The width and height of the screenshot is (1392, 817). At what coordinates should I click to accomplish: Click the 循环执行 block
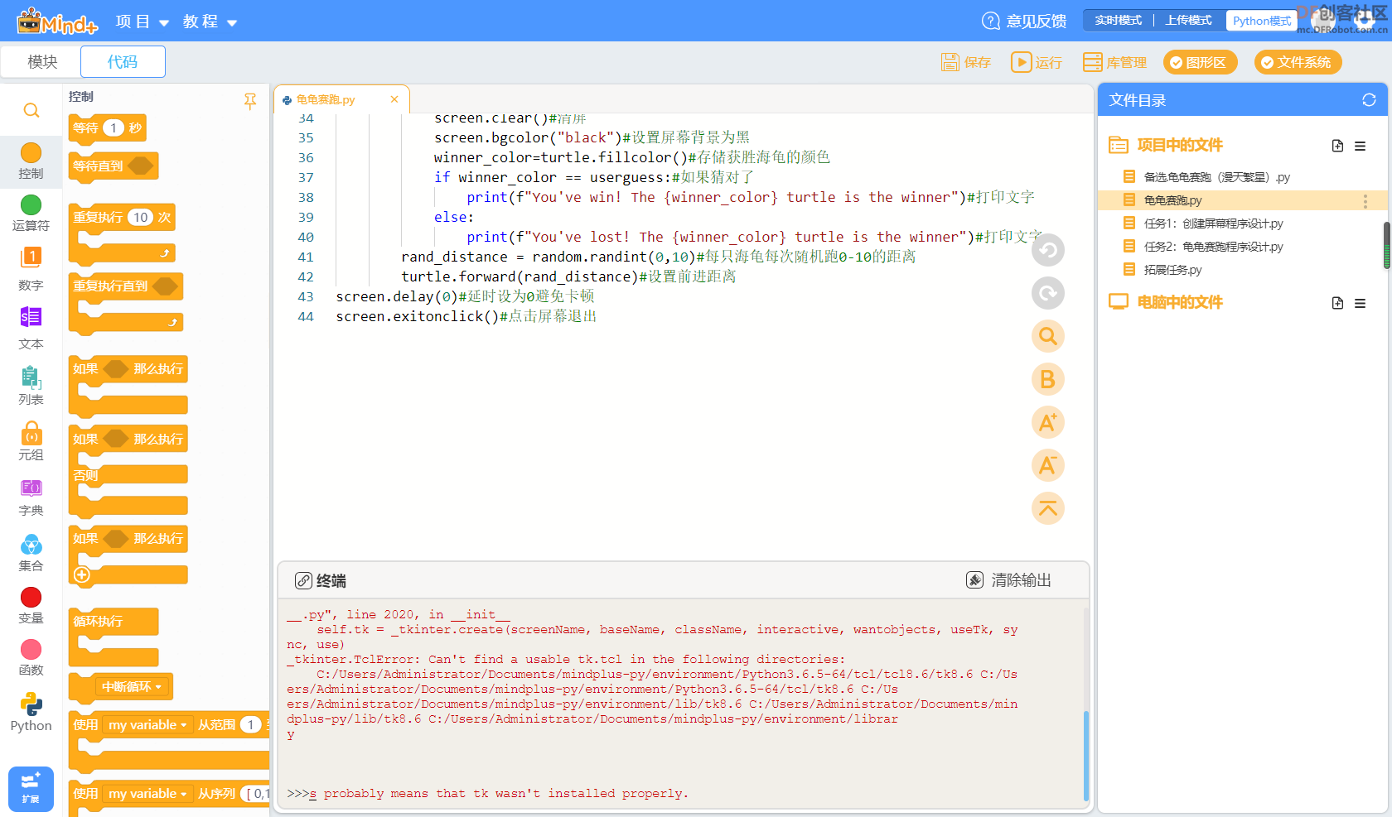tap(114, 622)
